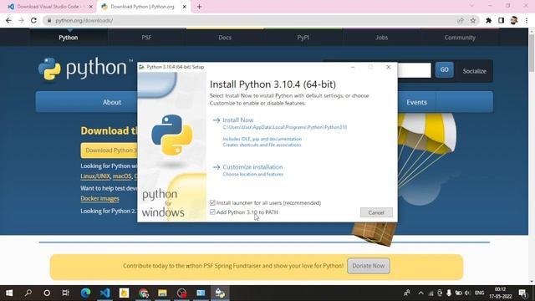The width and height of the screenshot is (535, 301).
Task: Select the Python top navigation tab
Action: 69,38
